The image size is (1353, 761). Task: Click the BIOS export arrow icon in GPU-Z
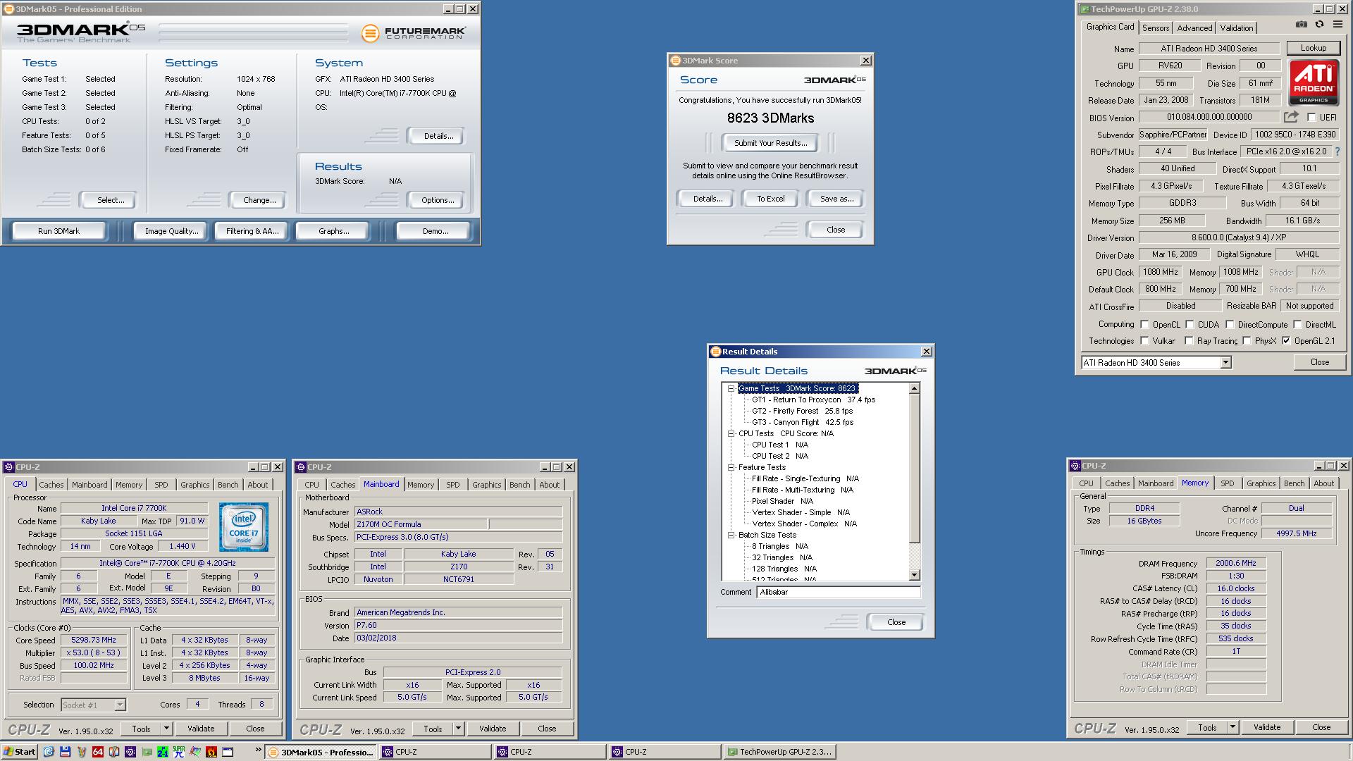1291,117
